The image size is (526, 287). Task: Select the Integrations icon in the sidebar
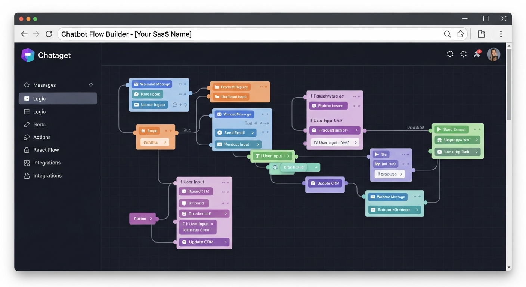[27, 163]
